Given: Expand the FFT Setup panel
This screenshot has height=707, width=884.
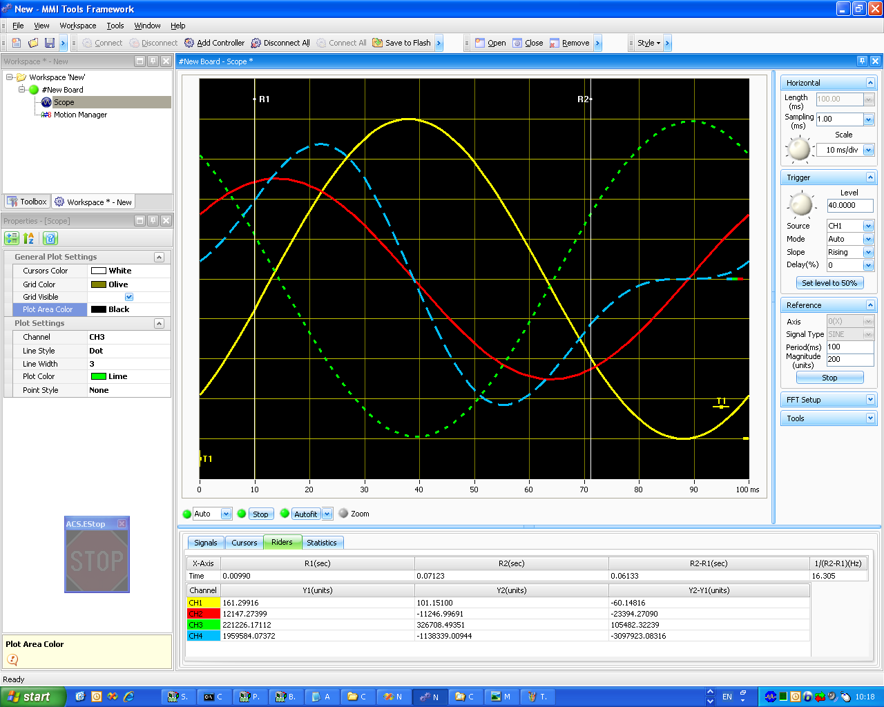Looking at the screenshot, I should coord(869,400).
